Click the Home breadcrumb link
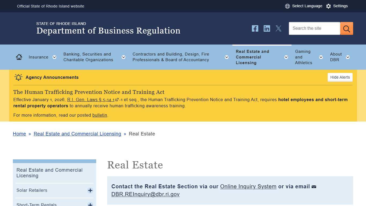This screenshot has width=366, height=206. tap(19, 134)
